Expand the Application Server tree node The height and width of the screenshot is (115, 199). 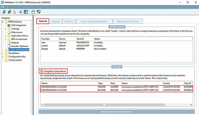[x=5, y=36]
